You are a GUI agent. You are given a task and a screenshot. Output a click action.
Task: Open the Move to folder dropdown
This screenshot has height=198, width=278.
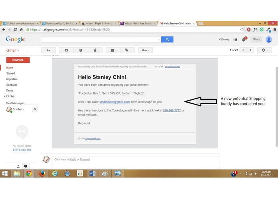(x=113, y=50)
